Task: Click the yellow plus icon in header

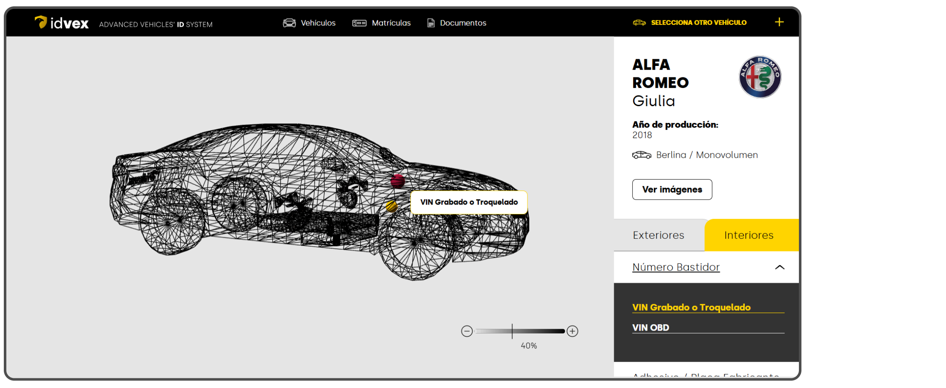Action: (779, 22)
